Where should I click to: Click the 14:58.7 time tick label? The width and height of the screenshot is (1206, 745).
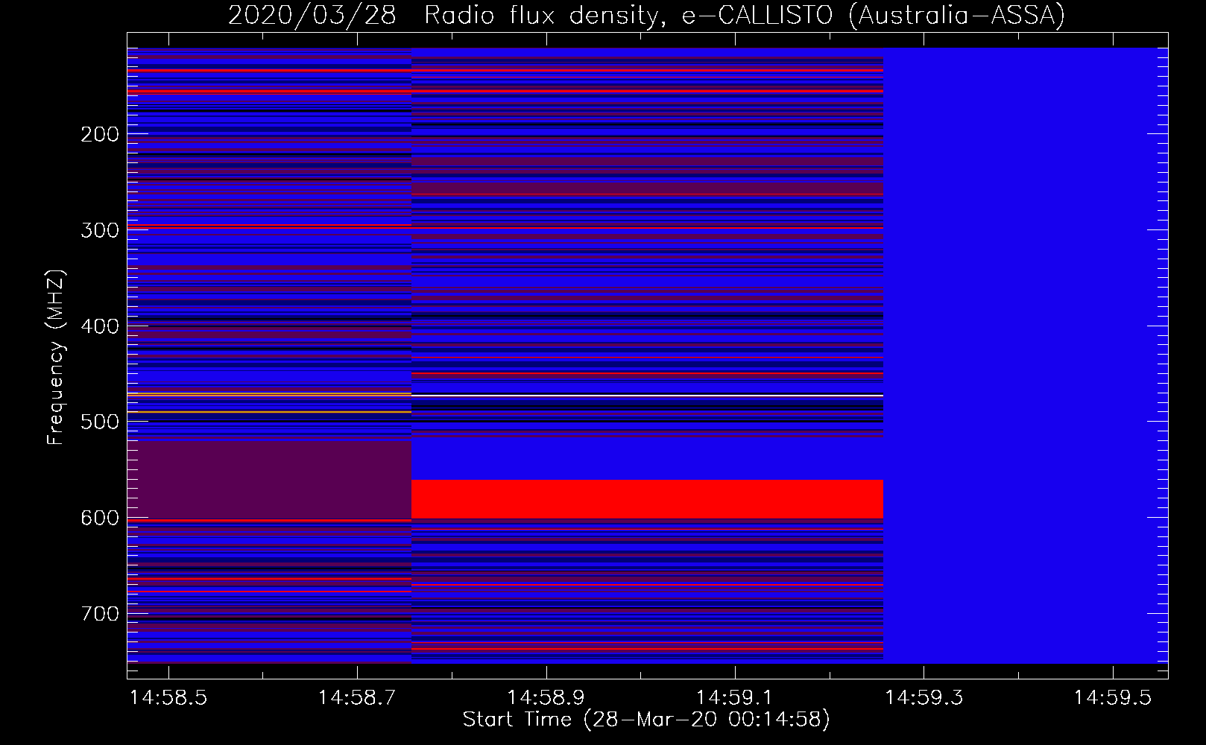tap(357, 698)
